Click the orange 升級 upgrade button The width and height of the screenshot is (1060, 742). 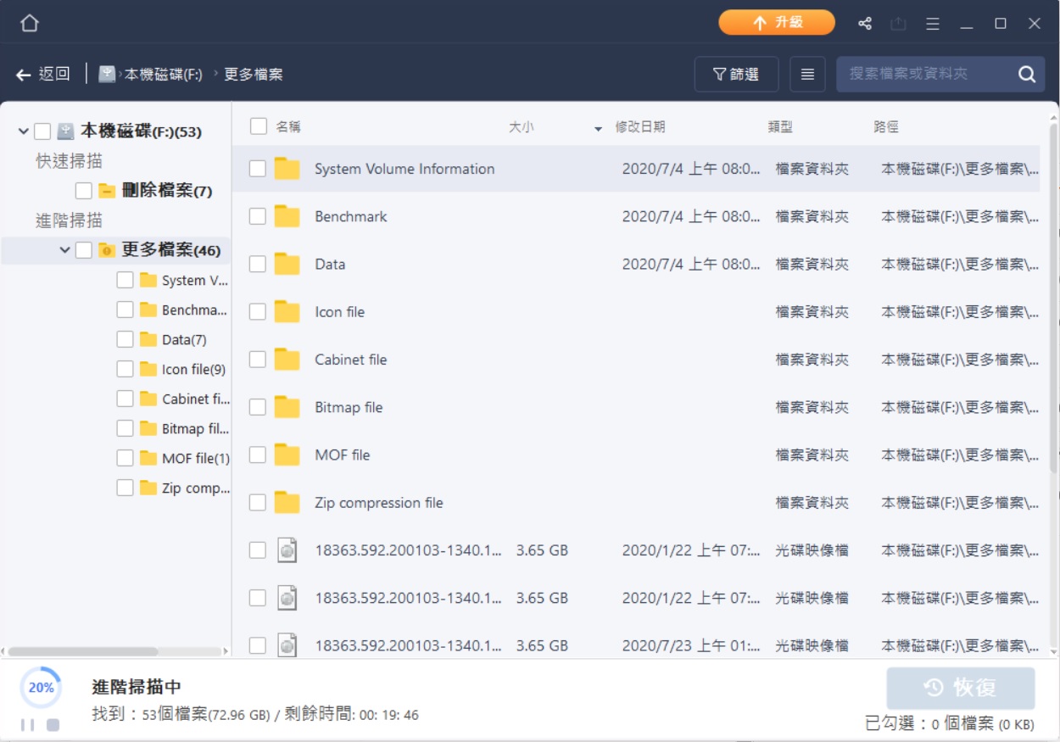777,23
